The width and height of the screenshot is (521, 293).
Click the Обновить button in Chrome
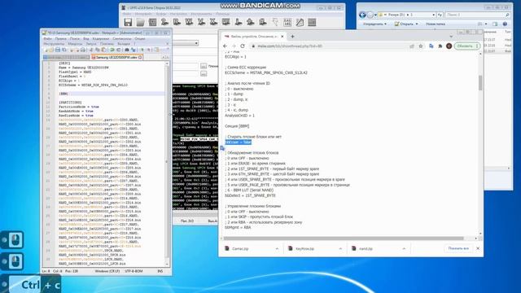point(465,46)
